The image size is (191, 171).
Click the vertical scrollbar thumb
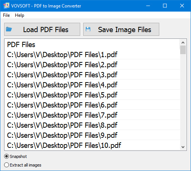183,50
